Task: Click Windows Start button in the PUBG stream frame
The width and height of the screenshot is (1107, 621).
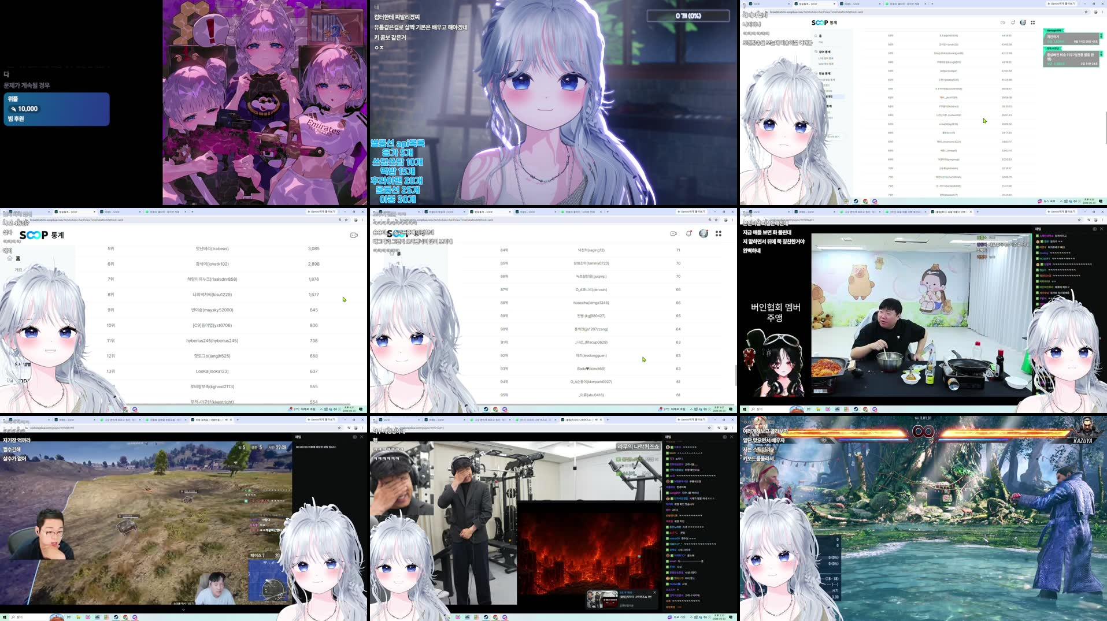Action: [3, 617]
